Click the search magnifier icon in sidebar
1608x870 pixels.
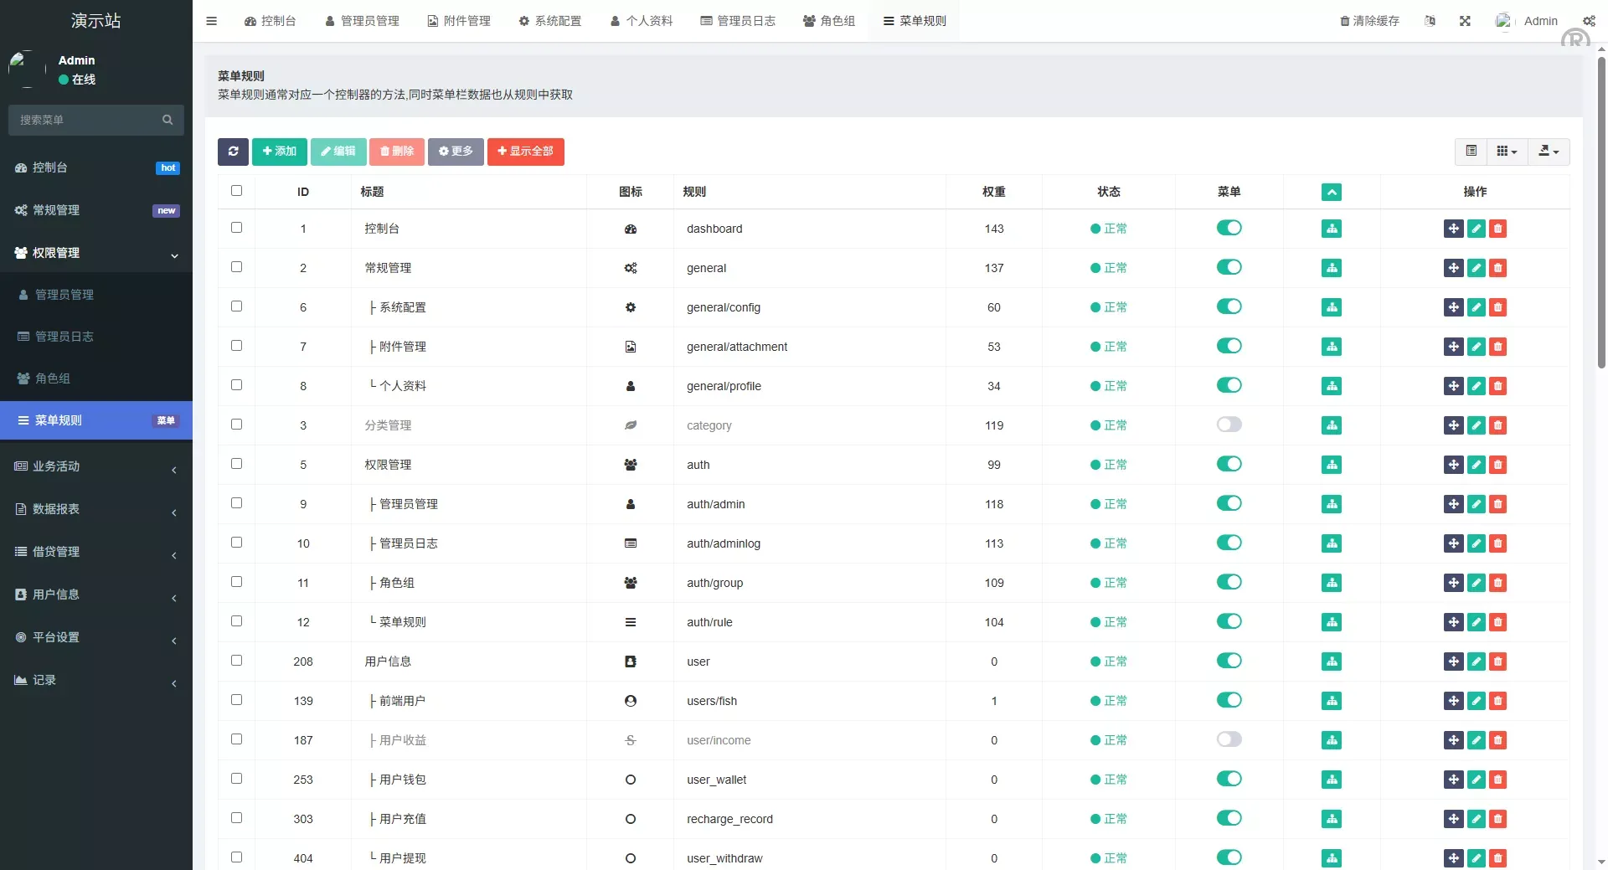(167, 120)
